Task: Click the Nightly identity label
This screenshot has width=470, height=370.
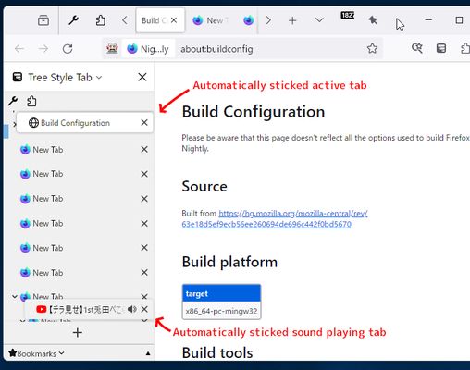Action: coord(148,49)
